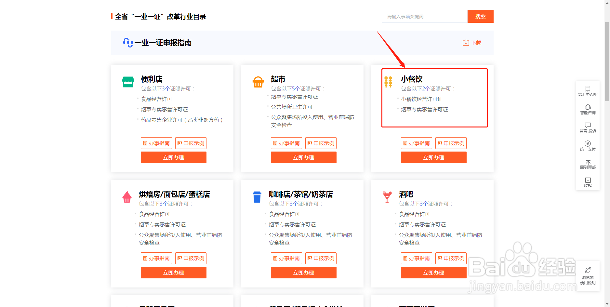Image resolution: width=610 pixels, height=307 pixels.
Task: Click the orange 搜索 search button
Action: (480, 16)
